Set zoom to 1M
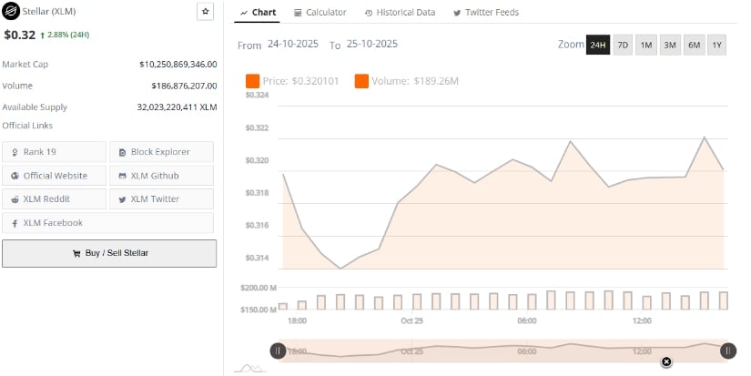This screenshot has width=751, height=376. tap(645, 45)
